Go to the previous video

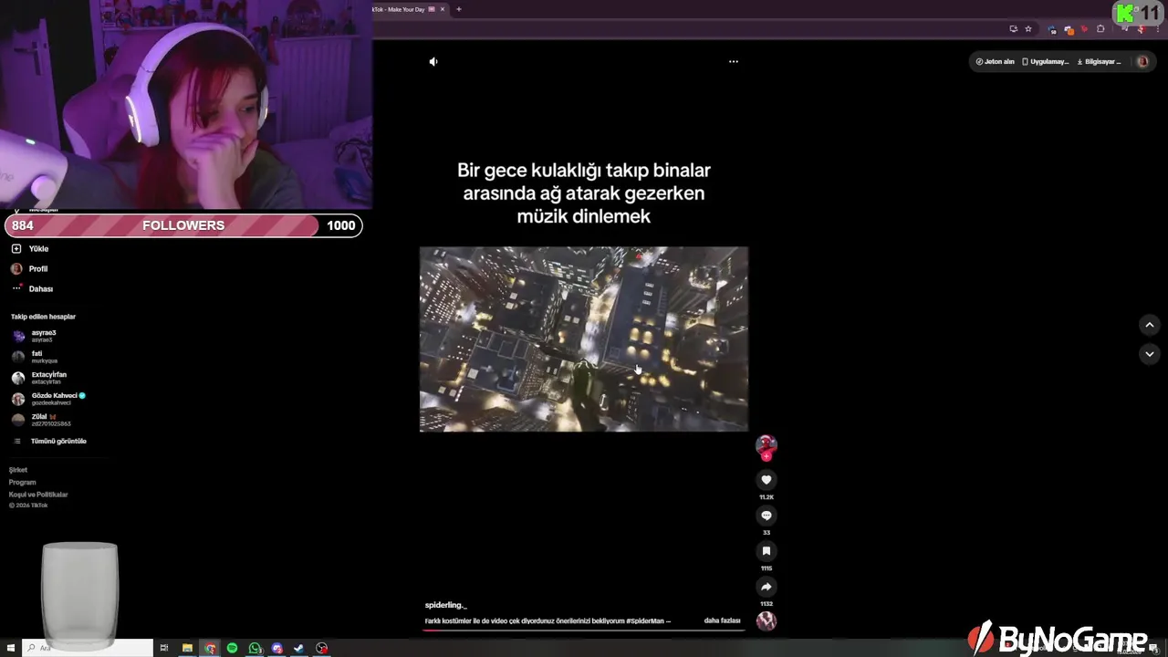[1150, 325]
